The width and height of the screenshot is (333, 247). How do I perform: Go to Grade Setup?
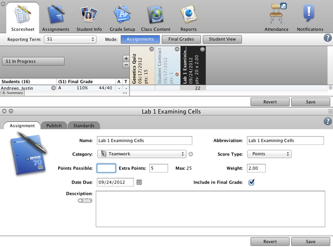point(122,18)
